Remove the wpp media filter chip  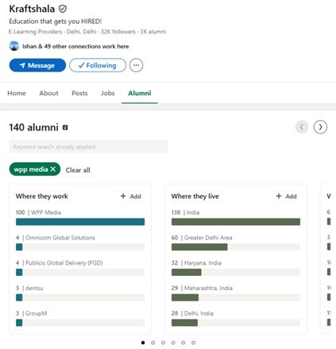click(x=53, y=169)
